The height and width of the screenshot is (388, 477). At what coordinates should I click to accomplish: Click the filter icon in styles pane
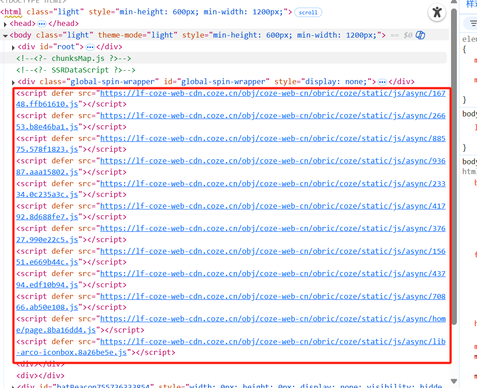(x=473, y=23)
